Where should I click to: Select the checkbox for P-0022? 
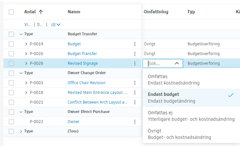11,122
